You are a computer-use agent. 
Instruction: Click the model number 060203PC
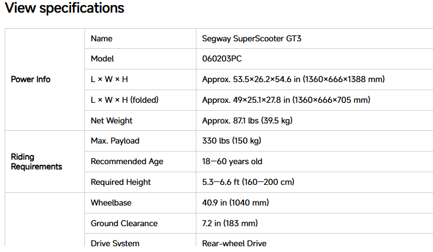(x=222, y=59)
